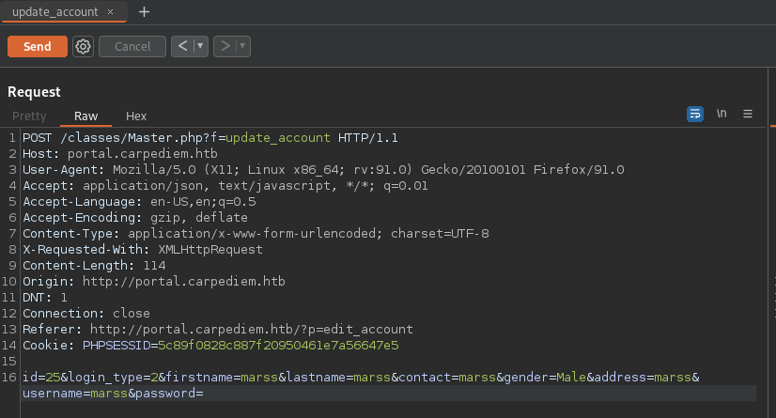Image resolution: width=776 pixels, height=418 pixels.
Task: Toggle show non-printable characters (\n)
Action: point(722,114)
